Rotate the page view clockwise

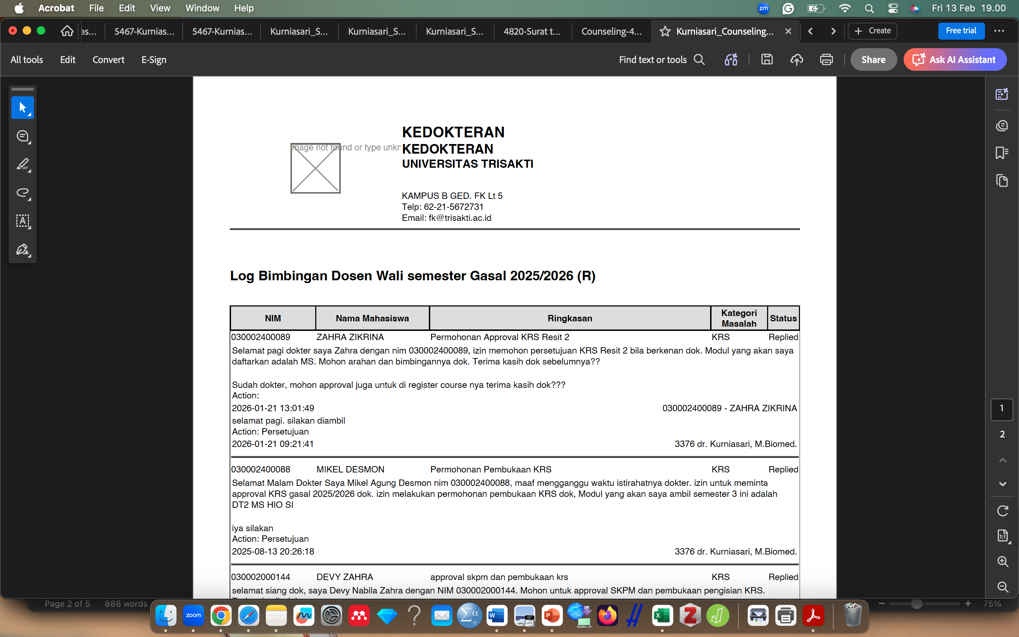[1003, 511]
